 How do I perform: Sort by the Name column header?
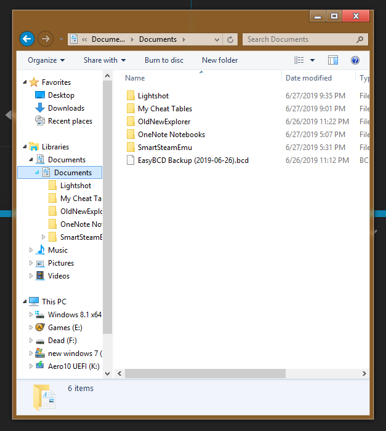tap(135, 78)
